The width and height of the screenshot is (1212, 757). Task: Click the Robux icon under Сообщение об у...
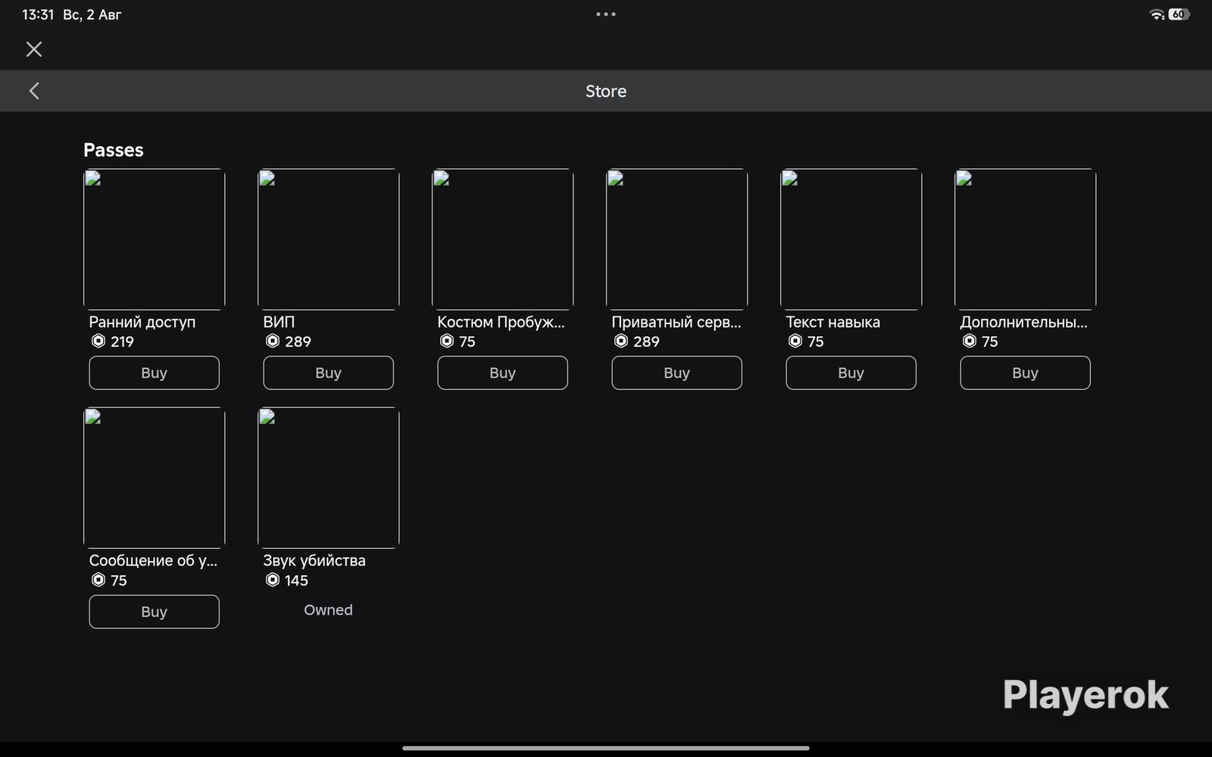[x=98, y=580]
